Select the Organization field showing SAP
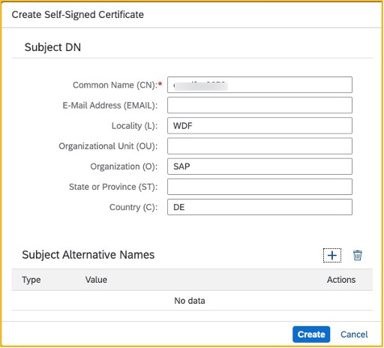Viewport: 384px width, 348px height. [x=259, y=166]
